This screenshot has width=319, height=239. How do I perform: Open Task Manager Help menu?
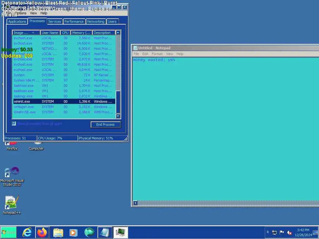(x=44, y=13)
